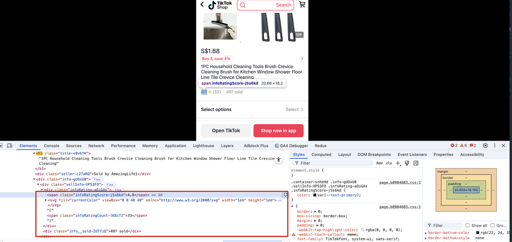Screen dimensions: 512x242
Task: Switch to the Computed tab
Action: (321, 155)
